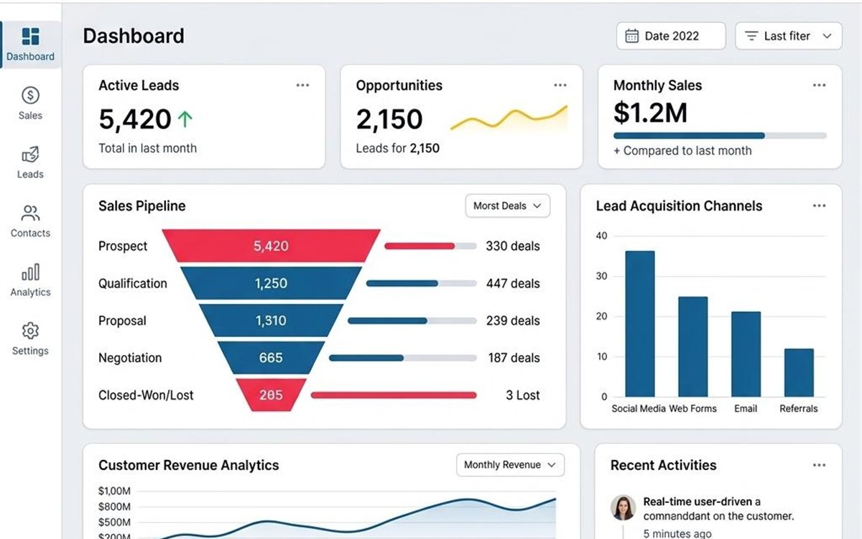This screenshot has height=539, width=862.
Task: Click the Date 2022 picker button
Action: click(671, 36)
